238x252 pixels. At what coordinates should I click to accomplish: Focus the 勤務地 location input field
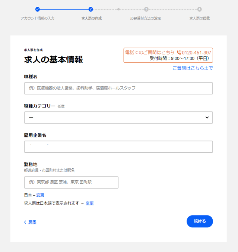[71, 182]
